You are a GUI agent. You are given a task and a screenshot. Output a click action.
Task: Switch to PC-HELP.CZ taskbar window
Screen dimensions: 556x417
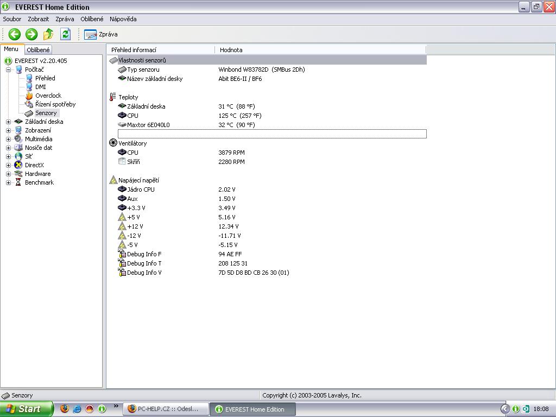166,409
